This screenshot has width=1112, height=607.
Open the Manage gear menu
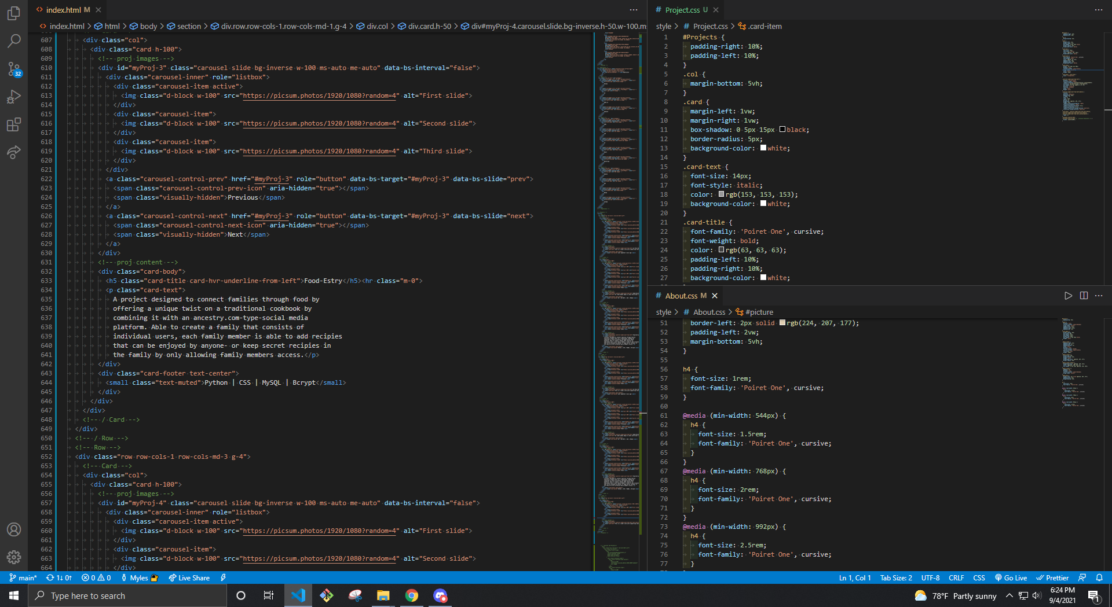[14, 557]
